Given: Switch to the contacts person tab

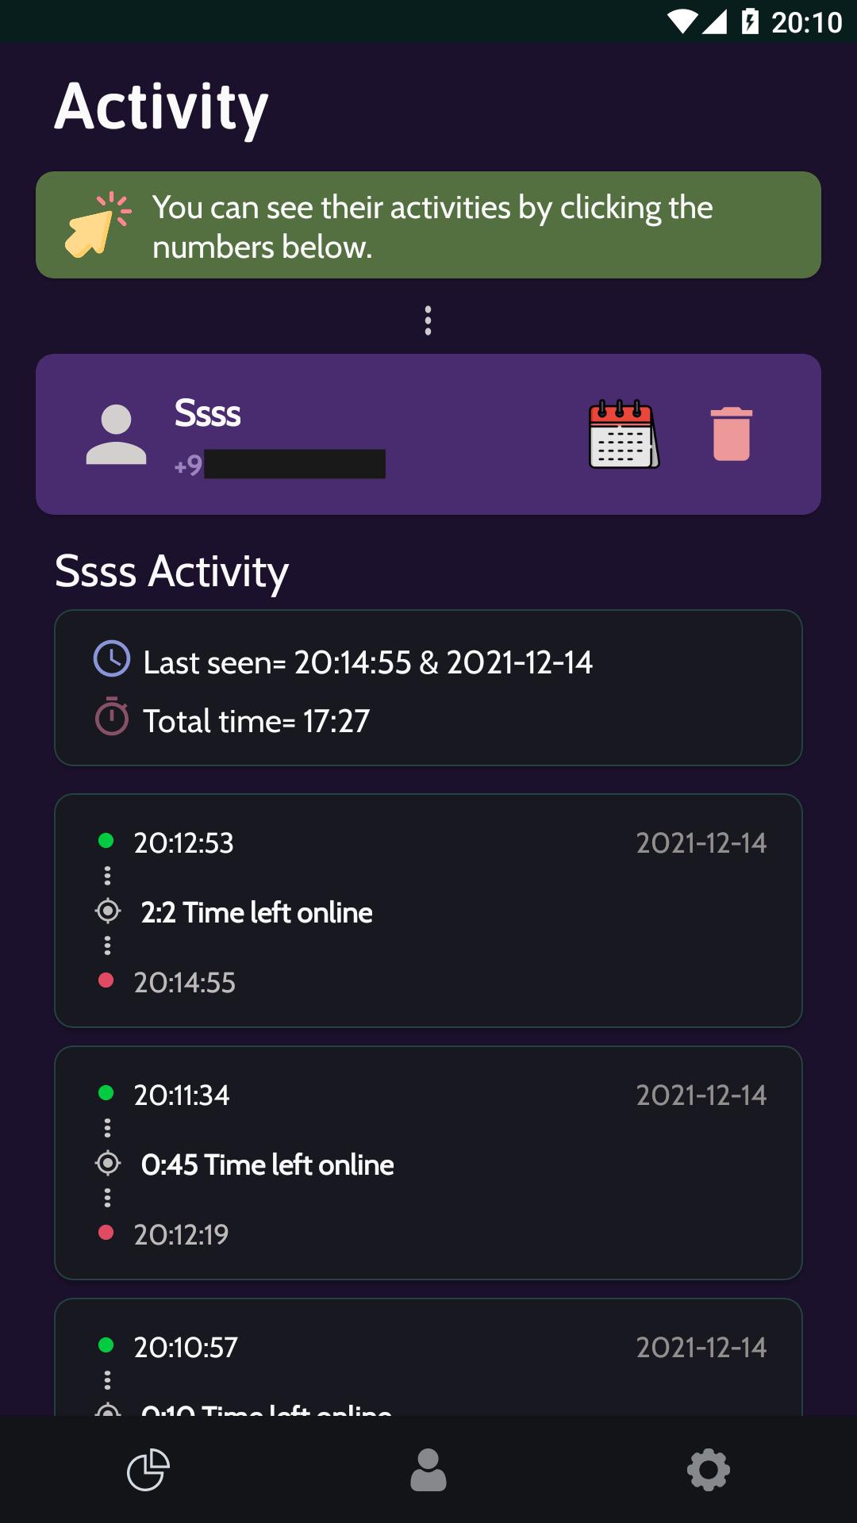Looking at the screenshot, I should [x=428, y=1470].
